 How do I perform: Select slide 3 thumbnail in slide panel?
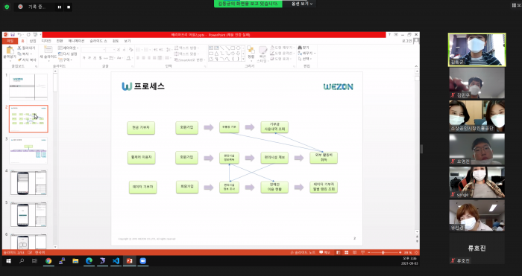click(28, 150)
